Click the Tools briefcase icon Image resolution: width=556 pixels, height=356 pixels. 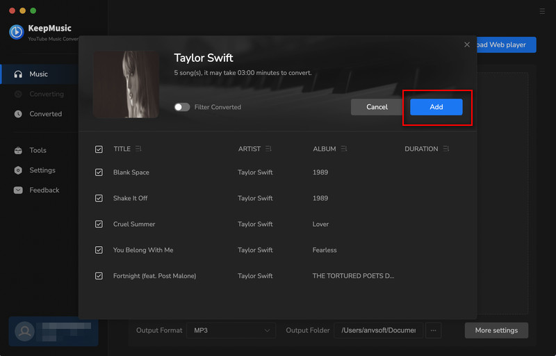pyautogui.click(x=18, y=150)
